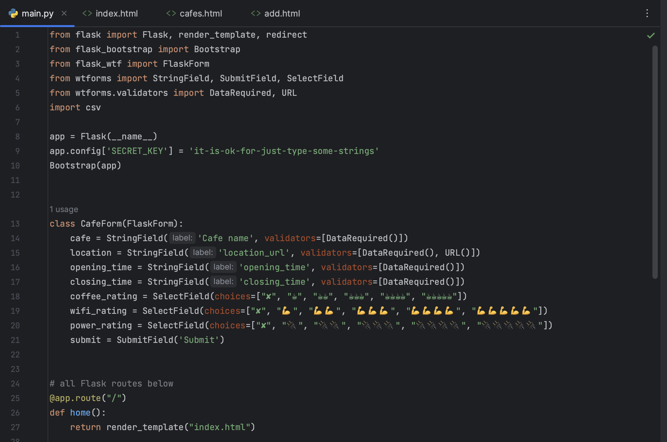Open the cafes.html tab
This screenshot has width=667, height=442.
click(201, 14)
